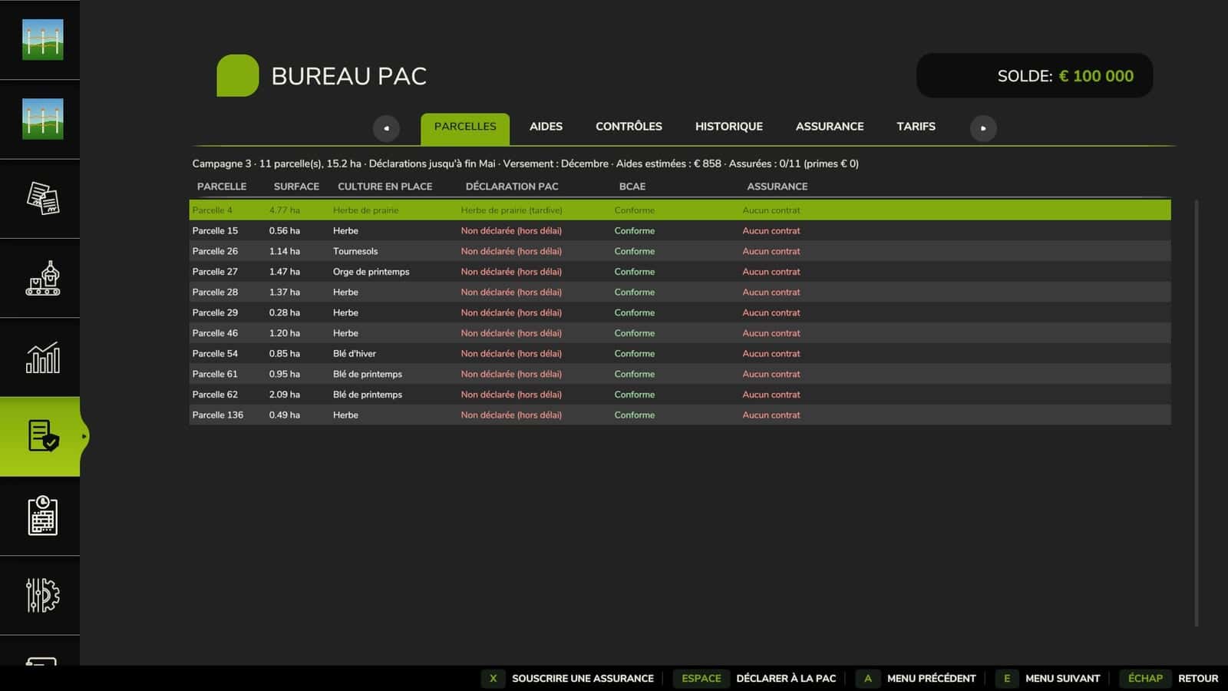Open the second fenced-field sidebar icon
Image resolution: width=1228 pixels, height=691 pixels.
(42, 119)
